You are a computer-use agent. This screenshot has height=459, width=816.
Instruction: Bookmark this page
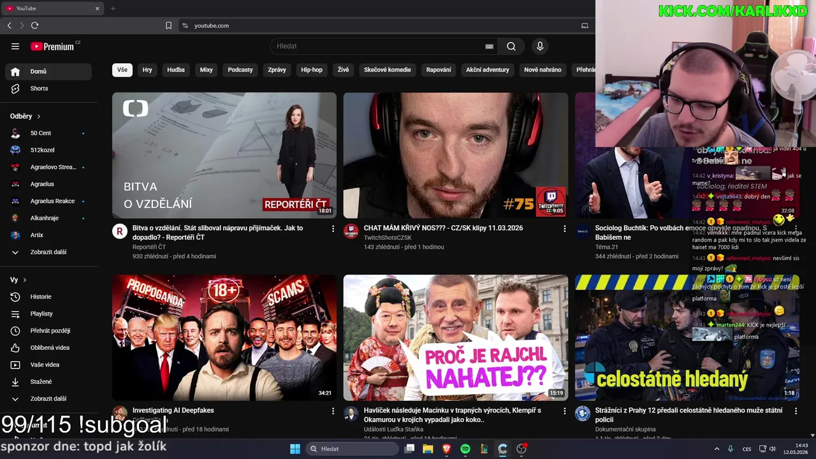(x=168, y=25)
